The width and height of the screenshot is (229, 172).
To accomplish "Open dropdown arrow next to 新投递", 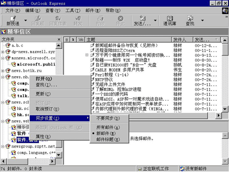I will (x=26, y=20).
